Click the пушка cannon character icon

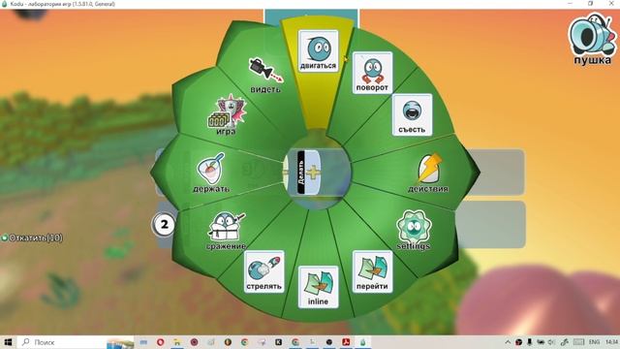[x=592, y=39]
